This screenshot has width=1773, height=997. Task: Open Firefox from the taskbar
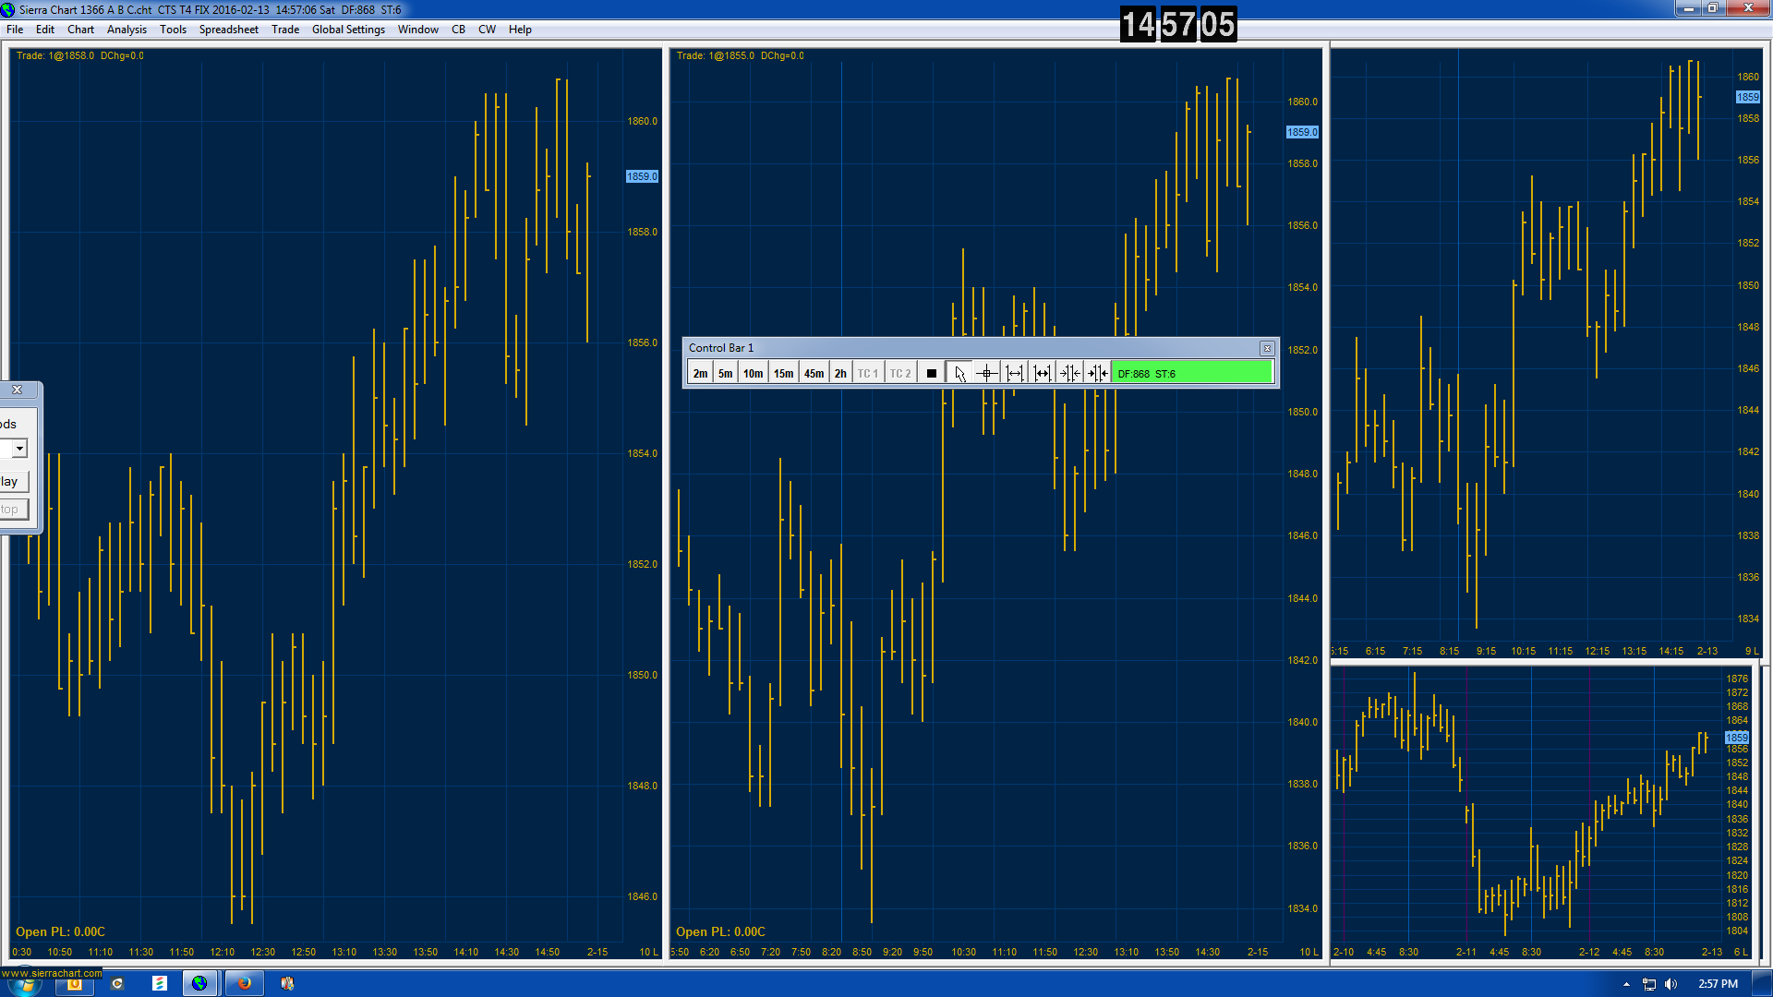245,983
